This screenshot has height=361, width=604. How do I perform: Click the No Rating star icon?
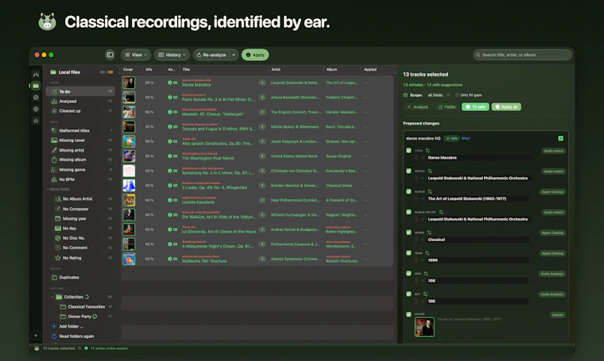coord(58,258)
